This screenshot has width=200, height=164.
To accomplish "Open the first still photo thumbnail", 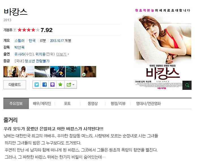I will click(x=11, y=72).
